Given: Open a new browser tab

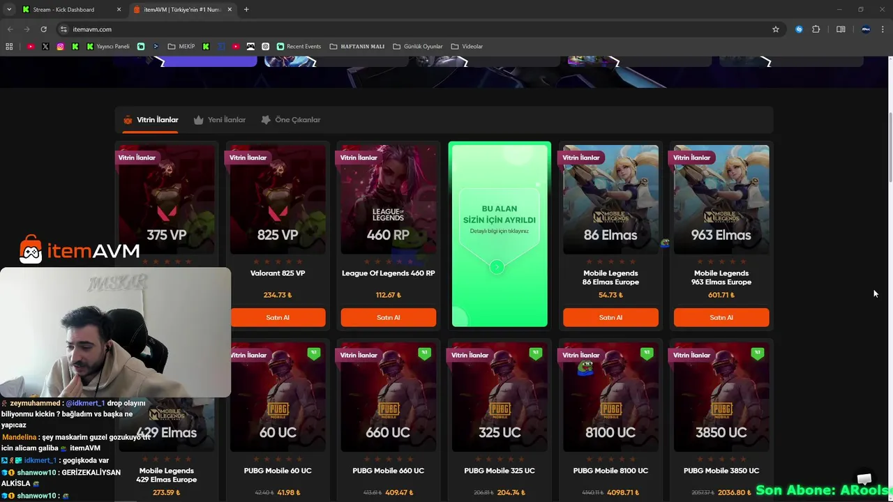Looking at the screenshot, I should click(246, 10).
